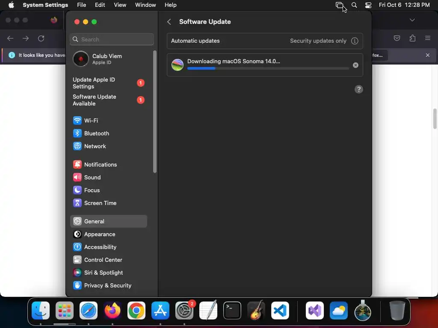Open Update Apple ID Settings notice
Screen dimensions: 438x328
(108, 83)
